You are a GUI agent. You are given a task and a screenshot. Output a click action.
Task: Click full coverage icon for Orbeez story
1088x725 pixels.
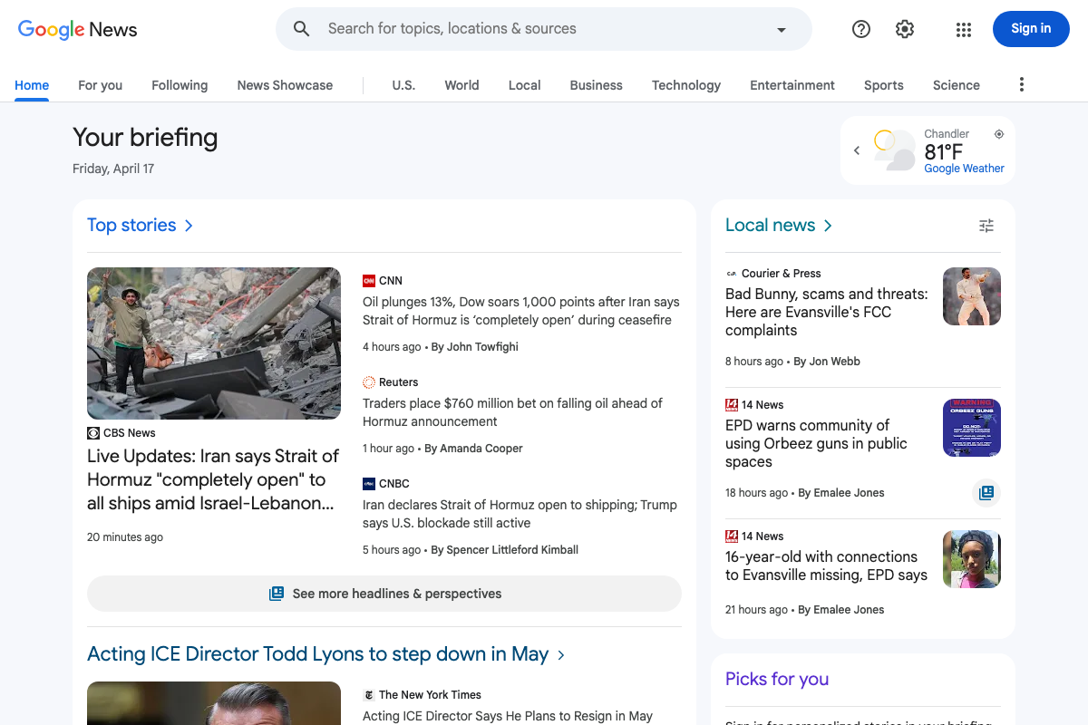coord(986,493)
